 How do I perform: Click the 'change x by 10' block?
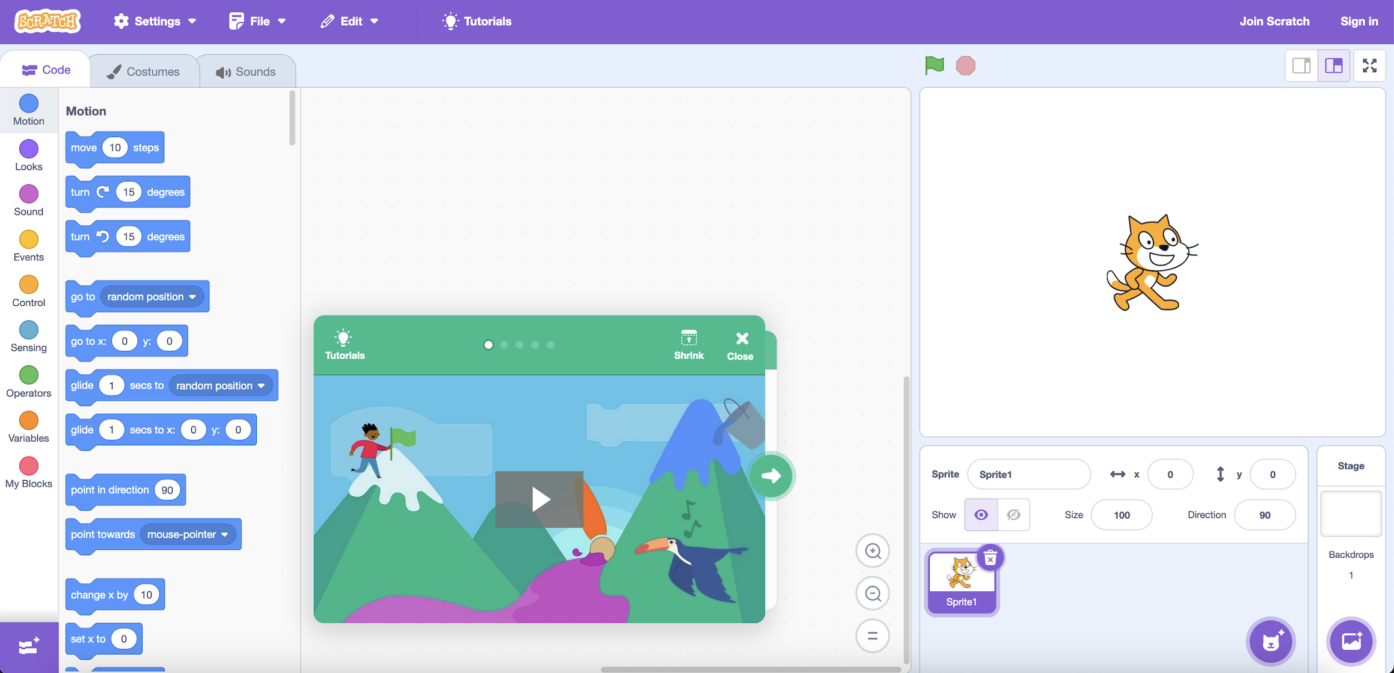pyautogui.click(x=115, y=595)
